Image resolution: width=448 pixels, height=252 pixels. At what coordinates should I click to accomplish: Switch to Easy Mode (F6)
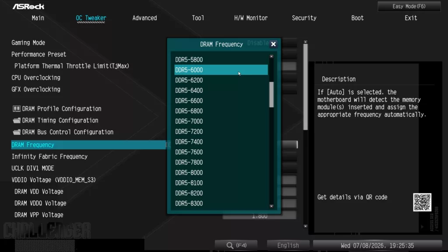[x=409, y=6]
